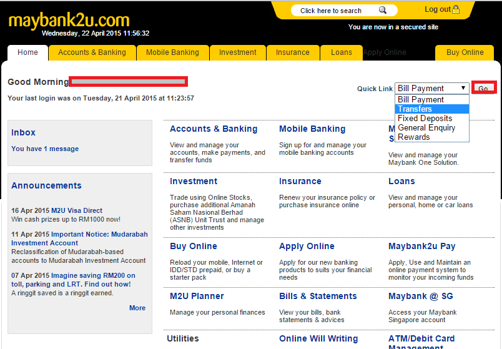Screen dimensions: 502x349
Task: Open the M2U Planner section
Action: click(x=197, y=296)
